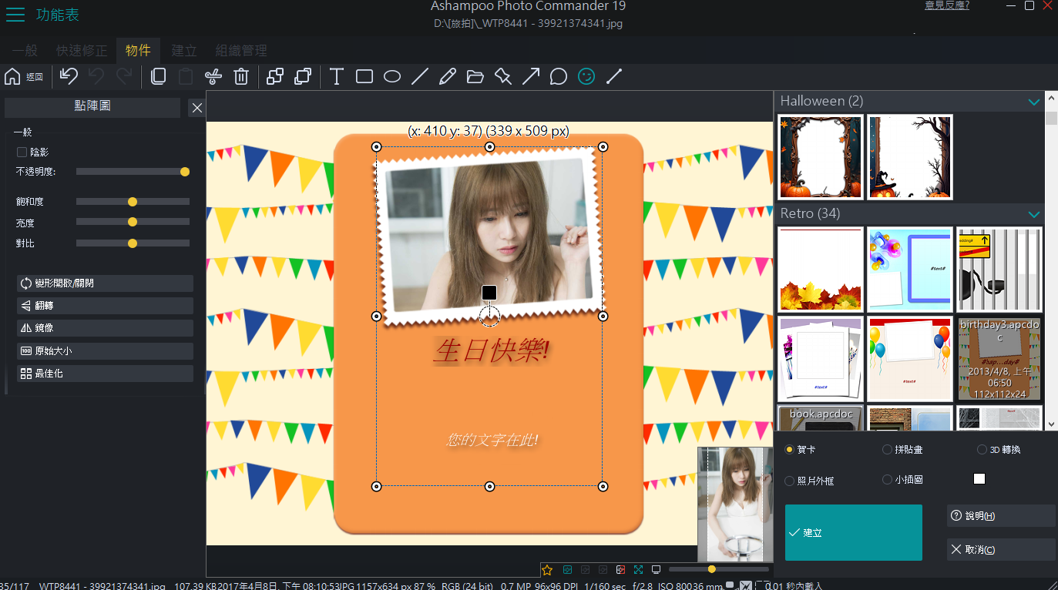
Task: Enable the 陰影 shadow checkbox
Action: (x=22, y=153)
